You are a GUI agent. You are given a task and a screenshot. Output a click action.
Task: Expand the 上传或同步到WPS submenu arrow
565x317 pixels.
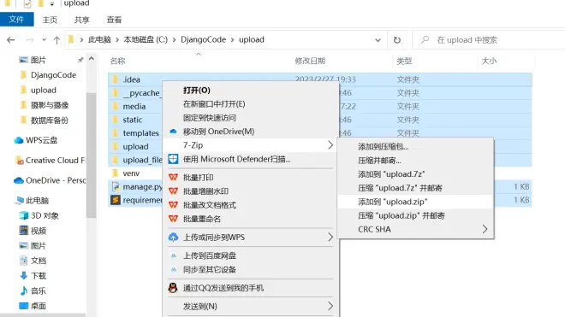click(x=330, y=237)
